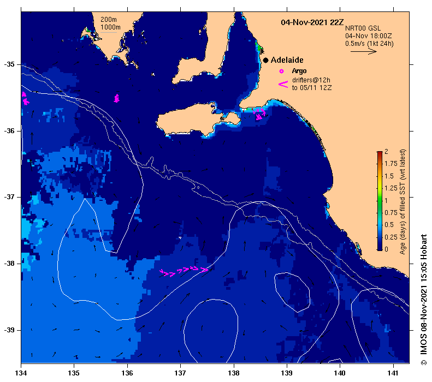432x382 pixels.
Task: Click the color bar value 2
Action: [386, 152]
